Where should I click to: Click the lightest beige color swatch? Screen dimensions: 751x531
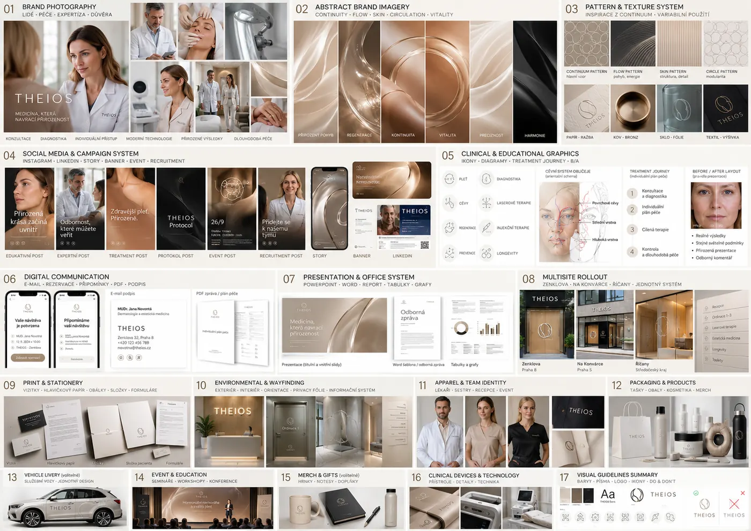565,496
